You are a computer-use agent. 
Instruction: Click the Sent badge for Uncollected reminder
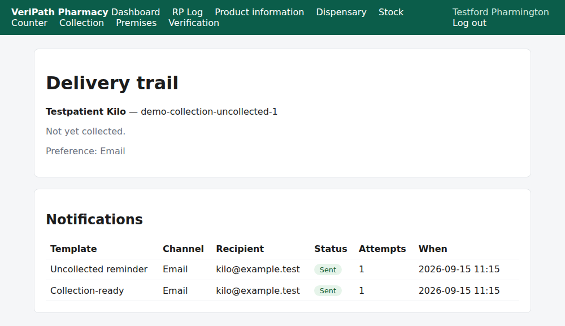pyautogui.click(x=328, y=270)
